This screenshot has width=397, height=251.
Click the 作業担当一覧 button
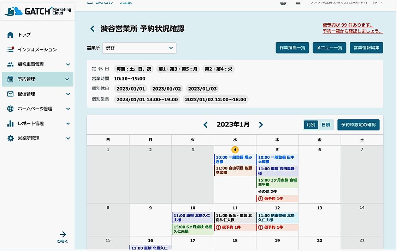pos(292,48)
